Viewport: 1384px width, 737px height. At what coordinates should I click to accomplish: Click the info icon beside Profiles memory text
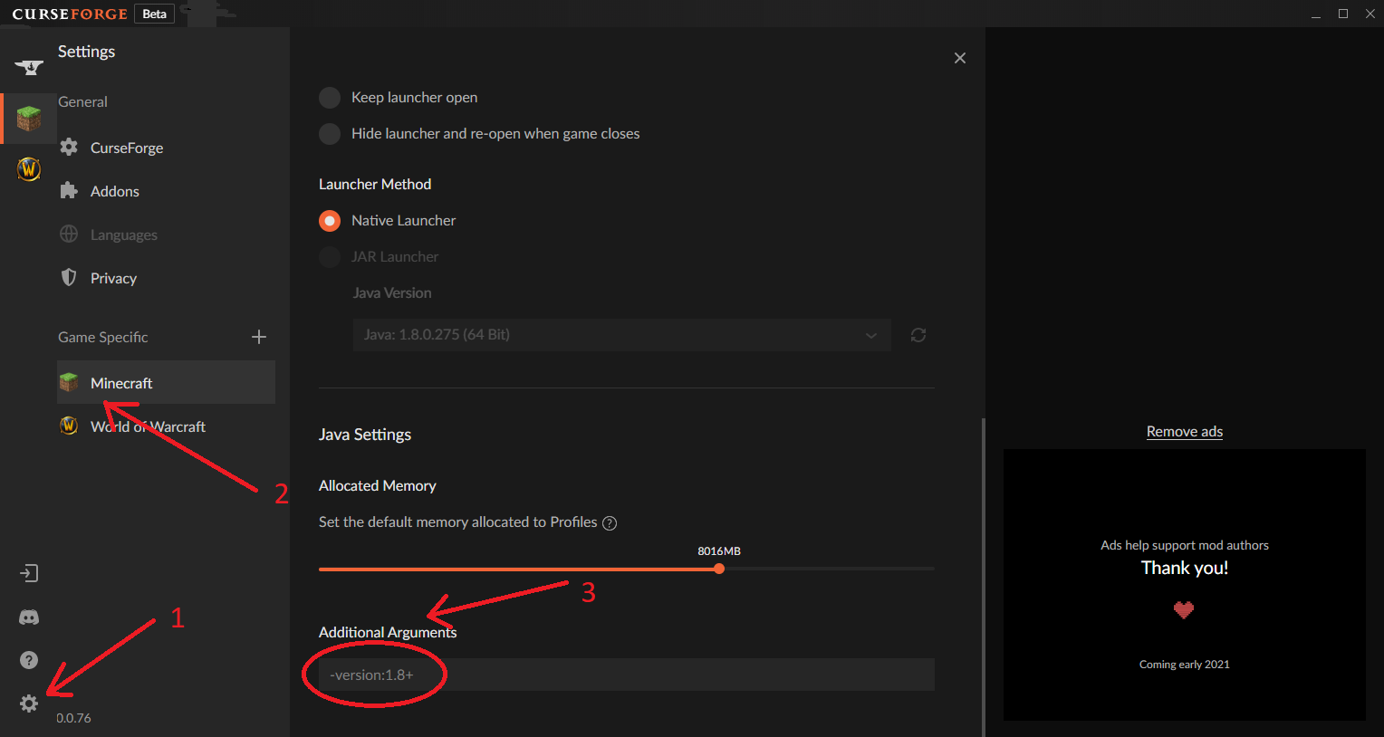coord(610,523)
